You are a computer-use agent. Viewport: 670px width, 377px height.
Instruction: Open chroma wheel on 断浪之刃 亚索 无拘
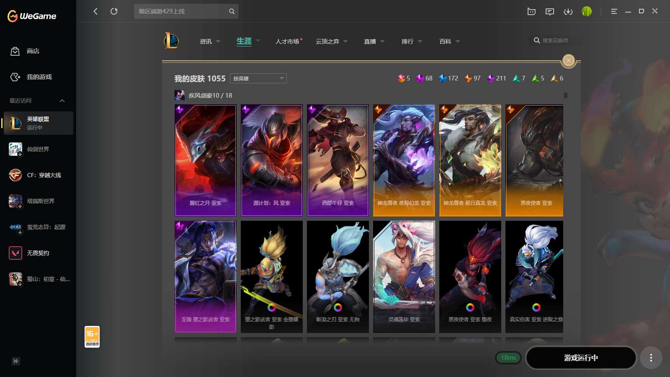pyautogui.click(x=338, y=307)
